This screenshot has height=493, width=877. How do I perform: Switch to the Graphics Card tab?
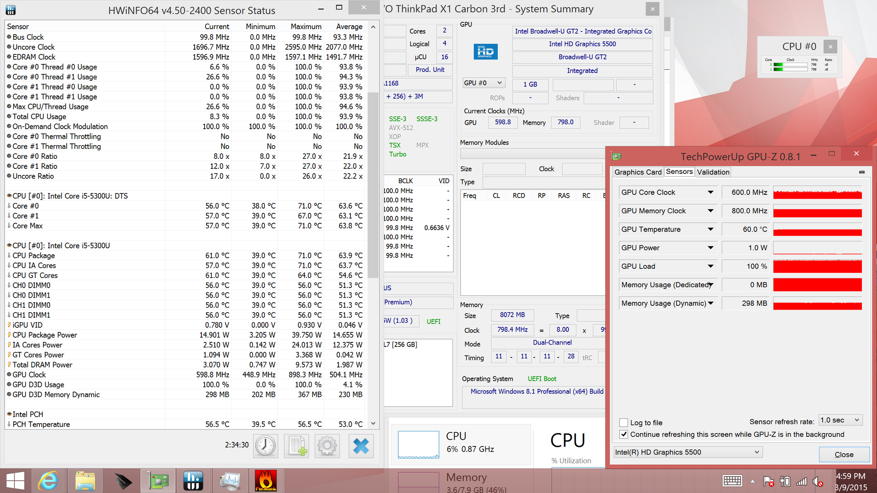638,172
